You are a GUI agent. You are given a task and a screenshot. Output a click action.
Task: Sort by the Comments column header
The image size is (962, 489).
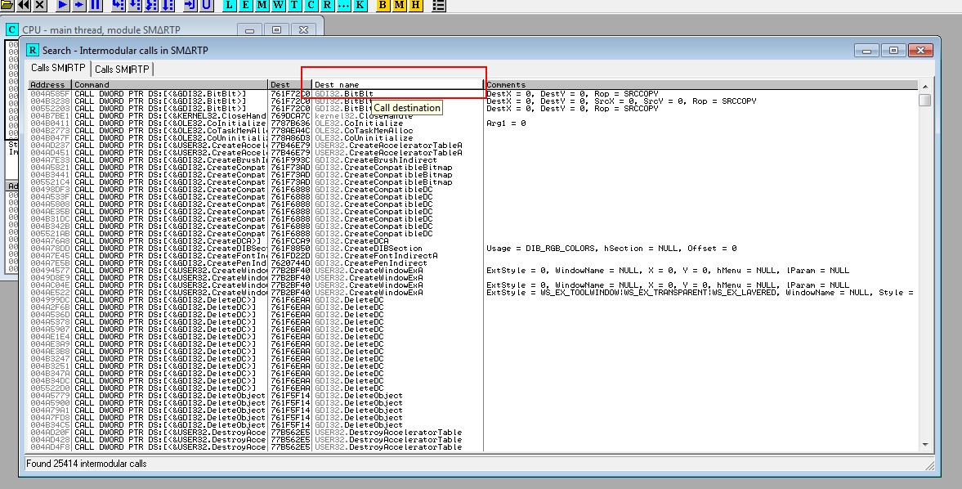(700, 85)
